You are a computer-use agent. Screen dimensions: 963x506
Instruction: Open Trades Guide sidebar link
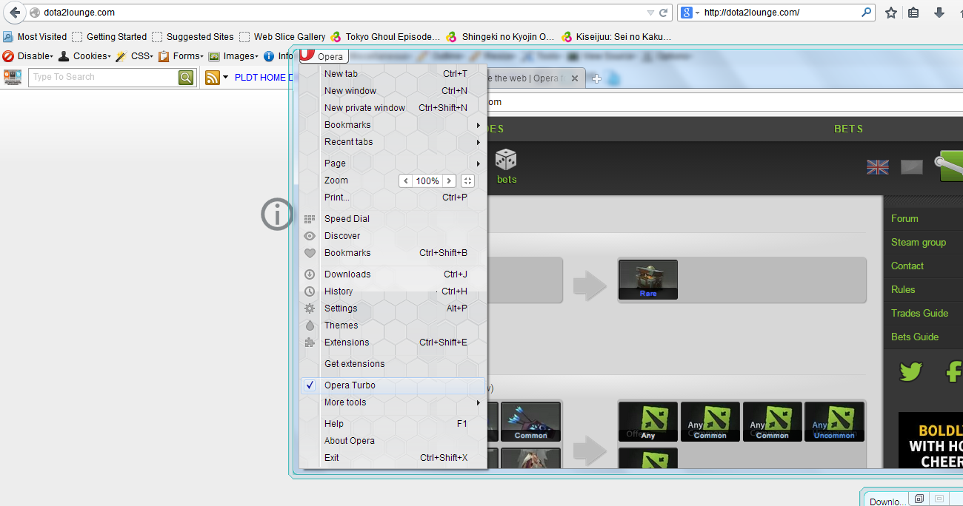click(920, 314)
